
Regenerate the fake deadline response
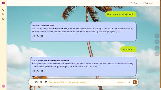[42, 71]
